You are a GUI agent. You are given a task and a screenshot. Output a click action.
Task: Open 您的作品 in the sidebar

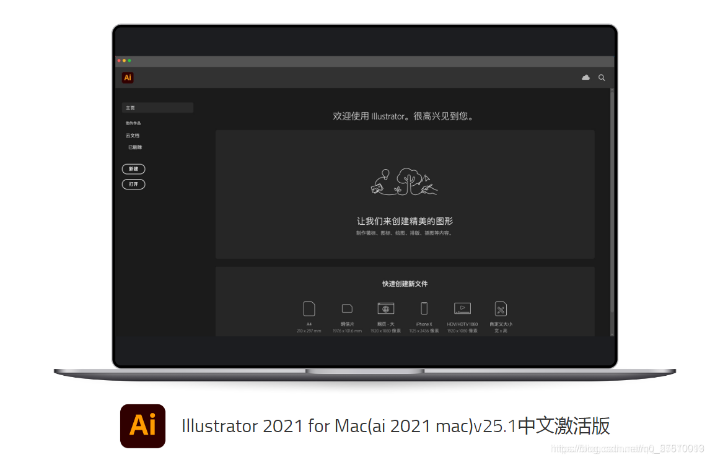133,123
